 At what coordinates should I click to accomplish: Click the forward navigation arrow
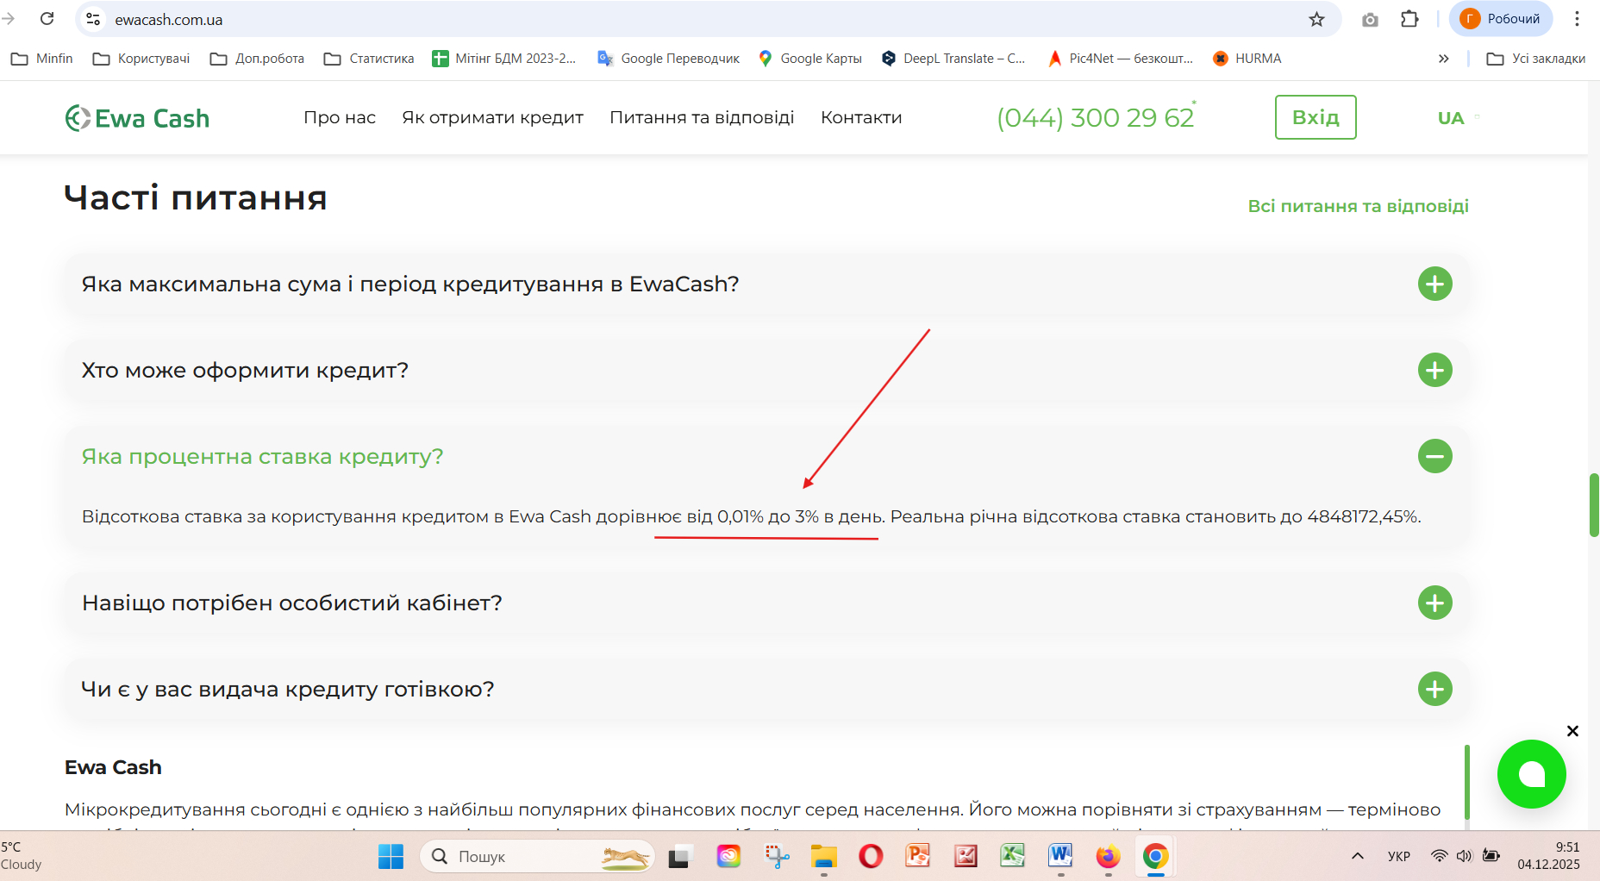point(9,19)
